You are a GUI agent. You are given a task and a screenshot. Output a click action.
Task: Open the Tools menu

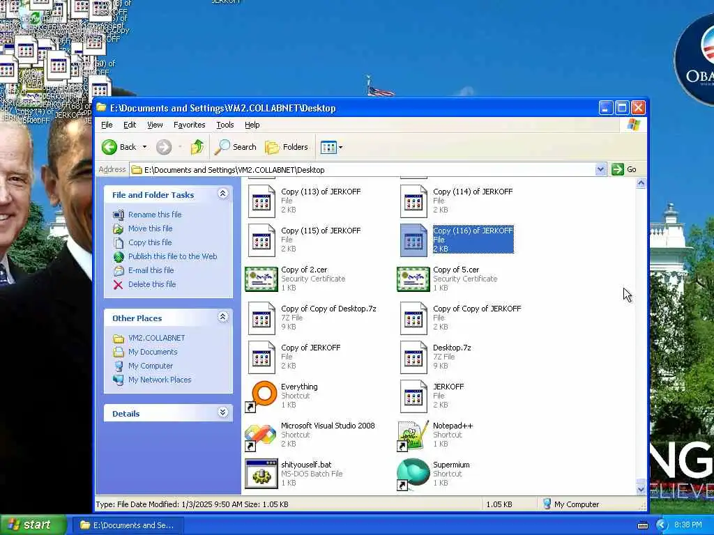pos(225,125)
